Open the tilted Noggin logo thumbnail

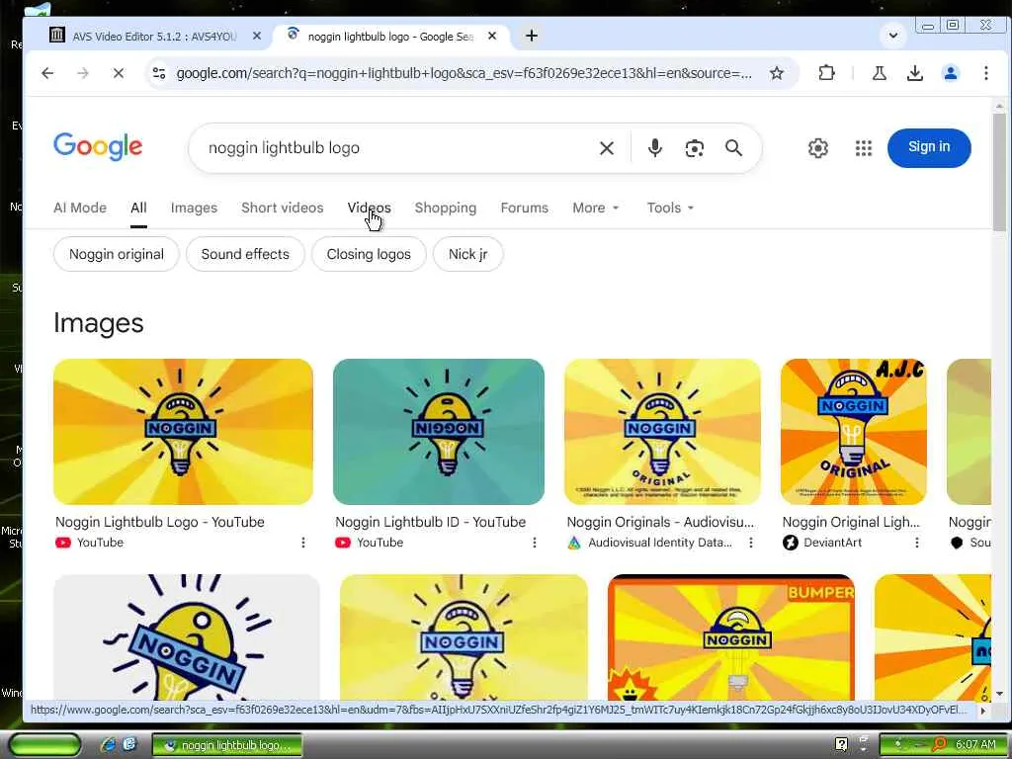(x=187, y=637)
